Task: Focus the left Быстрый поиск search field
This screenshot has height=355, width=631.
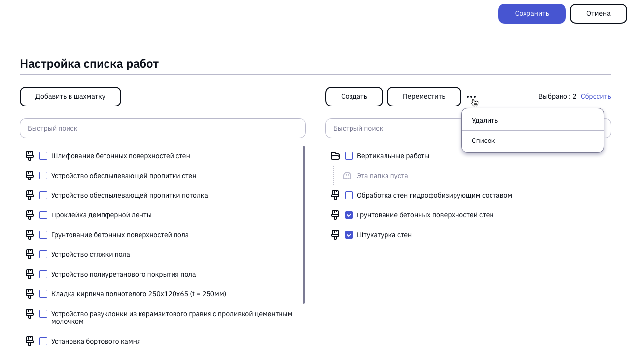Action: [x=163, y=128]
